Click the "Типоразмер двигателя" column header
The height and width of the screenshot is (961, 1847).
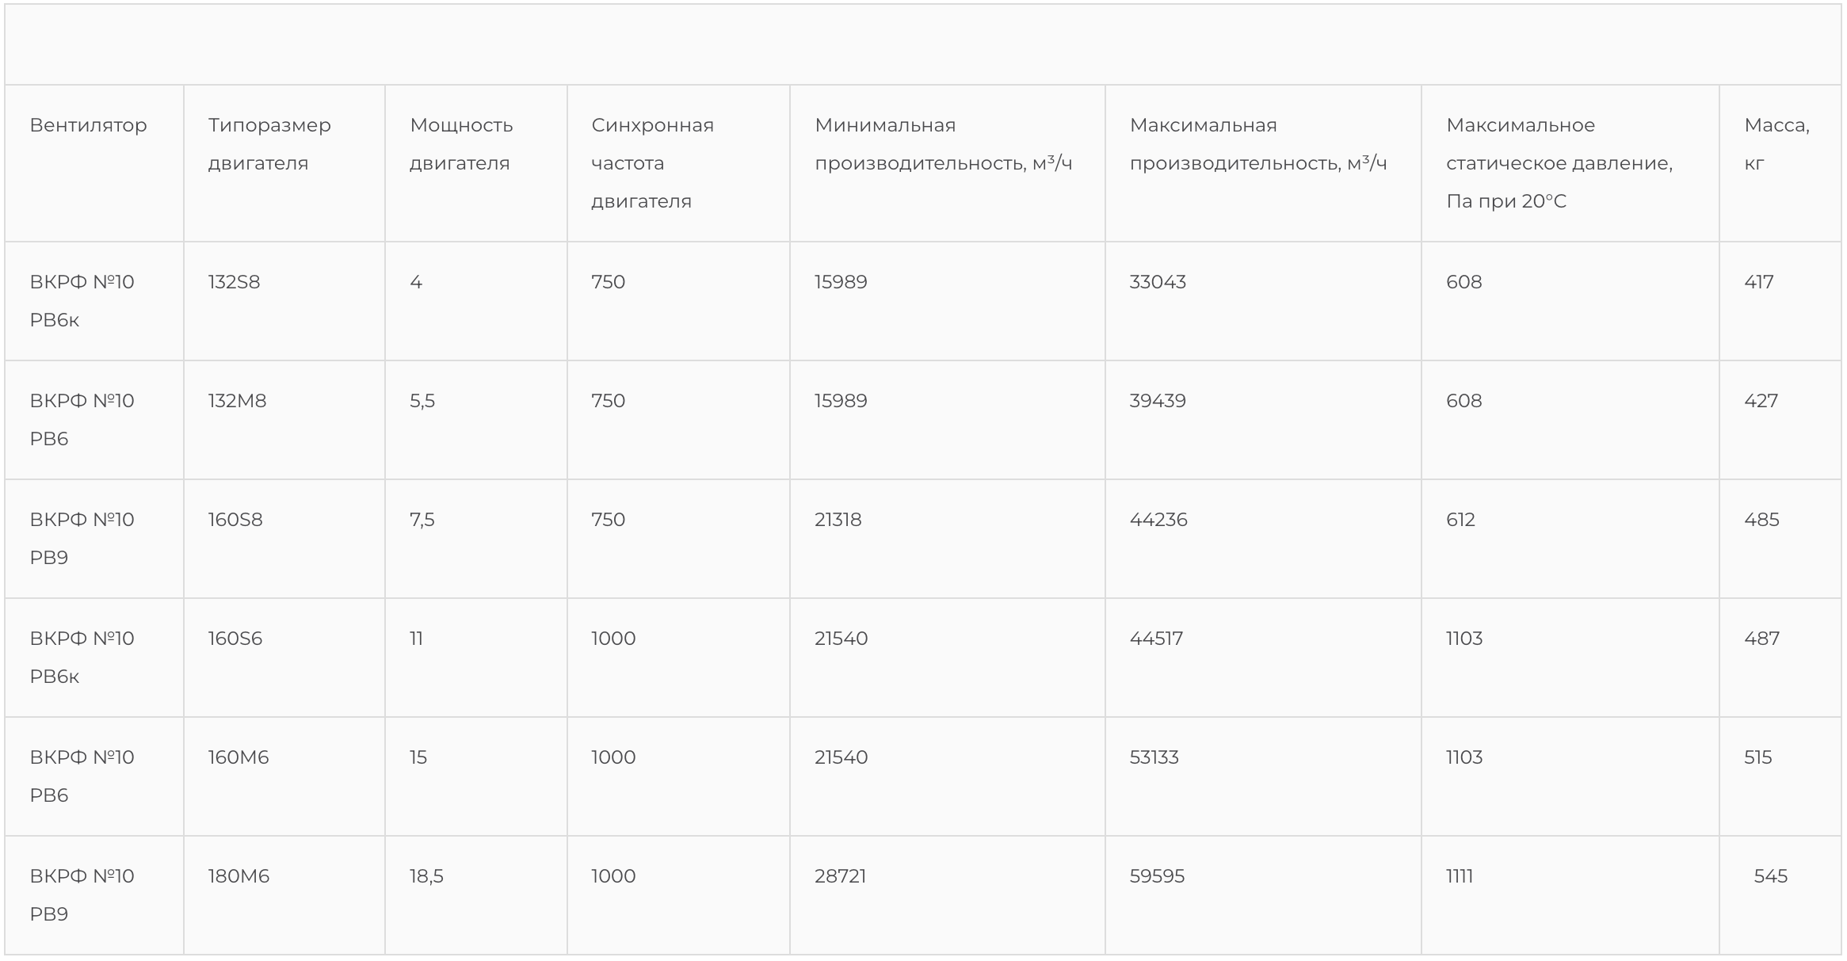click(269, 144)
